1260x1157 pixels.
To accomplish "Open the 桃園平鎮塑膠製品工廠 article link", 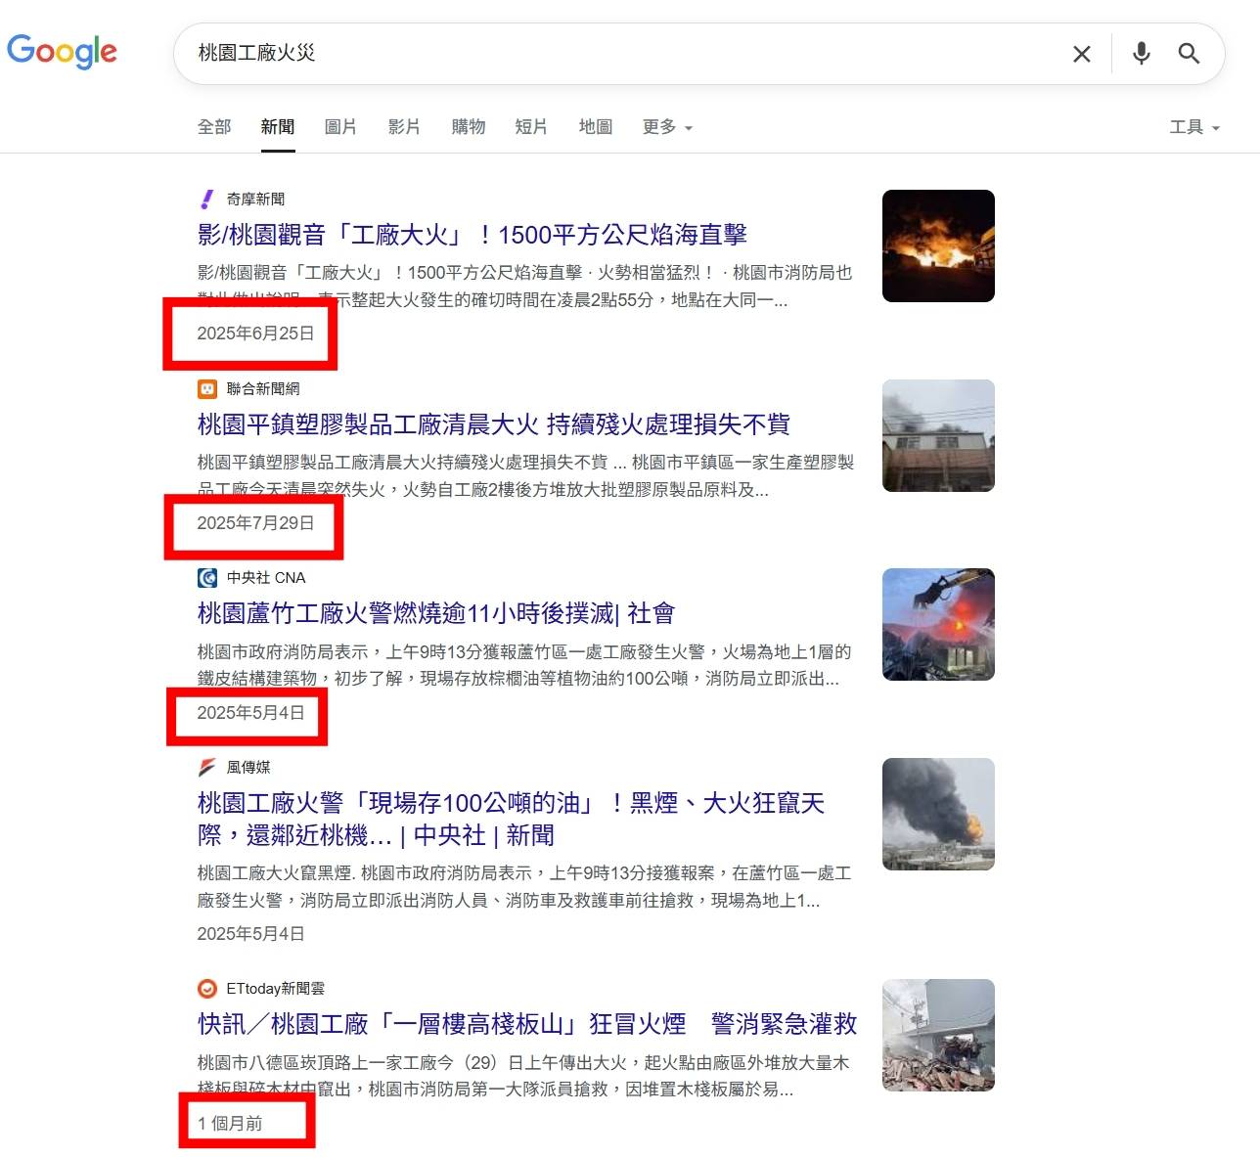I will pyautogui.click(x=494, y=424).
